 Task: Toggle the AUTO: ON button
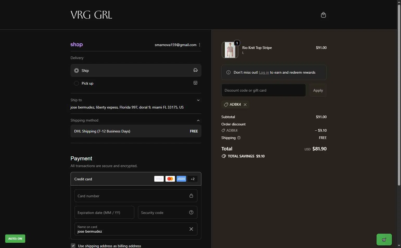(15, 239)
